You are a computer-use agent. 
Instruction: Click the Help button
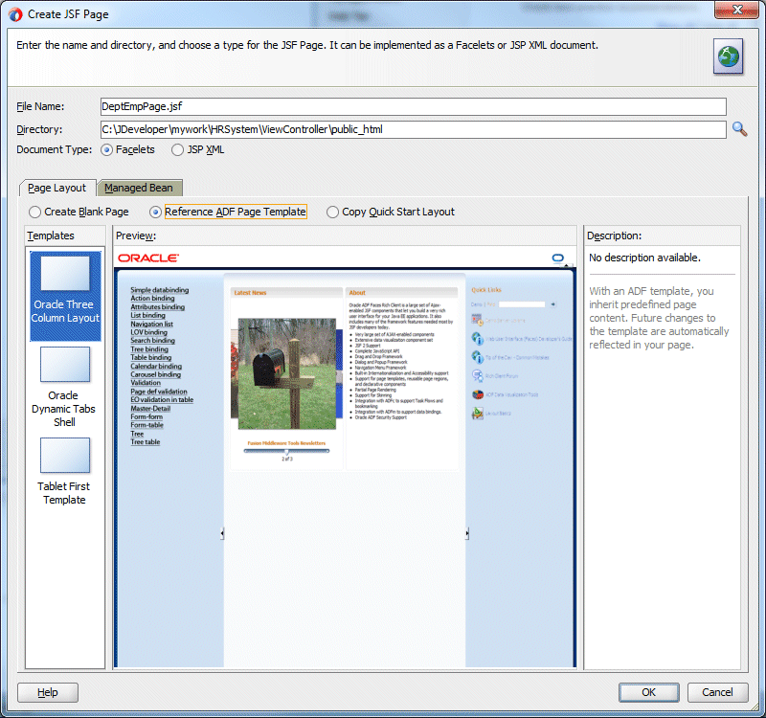(48, 692)
